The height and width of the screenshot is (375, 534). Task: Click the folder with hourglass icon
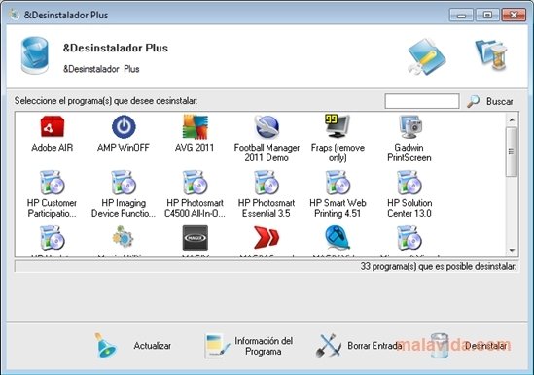pos(491,54)
